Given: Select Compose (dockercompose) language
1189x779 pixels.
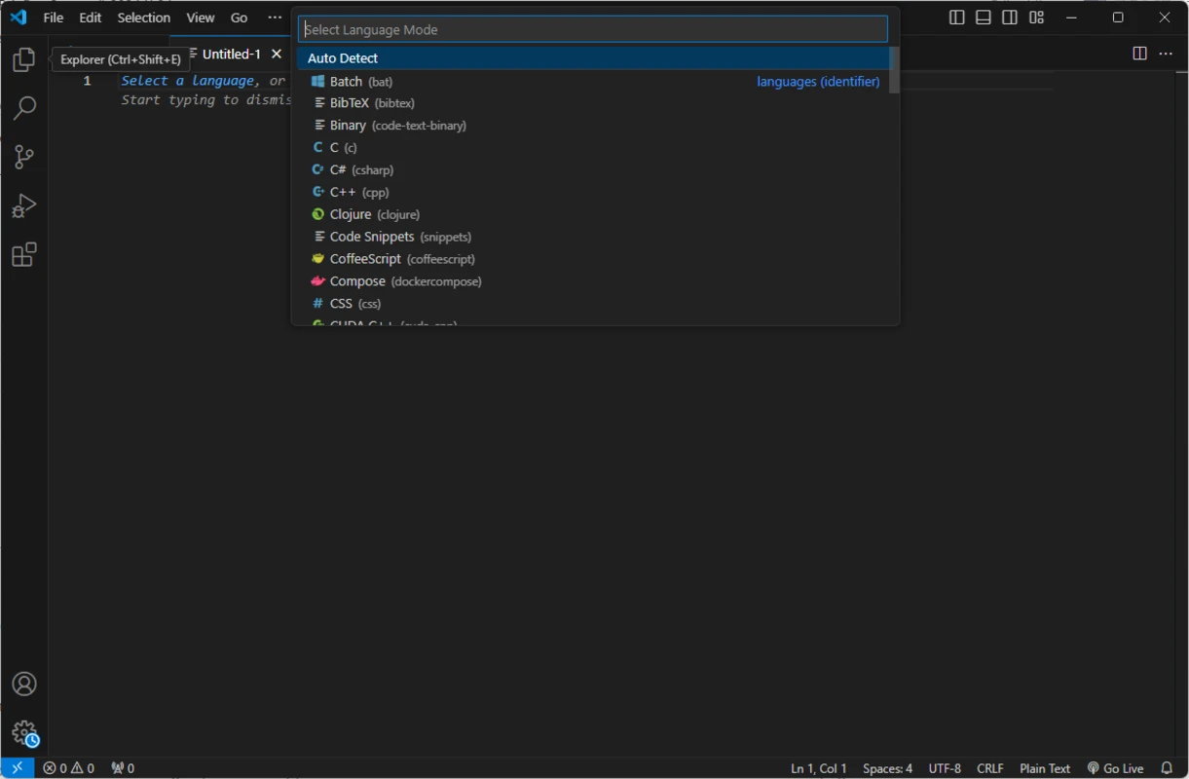Looking at the screenshot, I should 592,282.
